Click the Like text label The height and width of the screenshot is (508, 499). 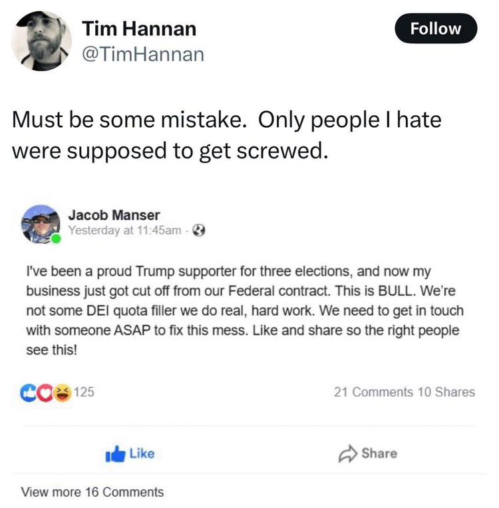tap(142, 453)
